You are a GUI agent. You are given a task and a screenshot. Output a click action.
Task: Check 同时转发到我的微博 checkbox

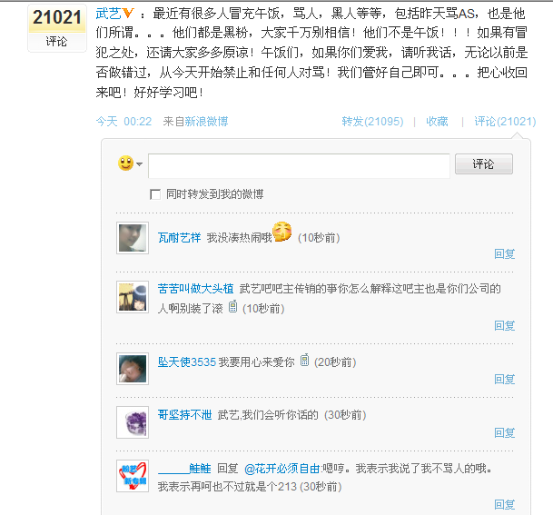coord(155,194)
